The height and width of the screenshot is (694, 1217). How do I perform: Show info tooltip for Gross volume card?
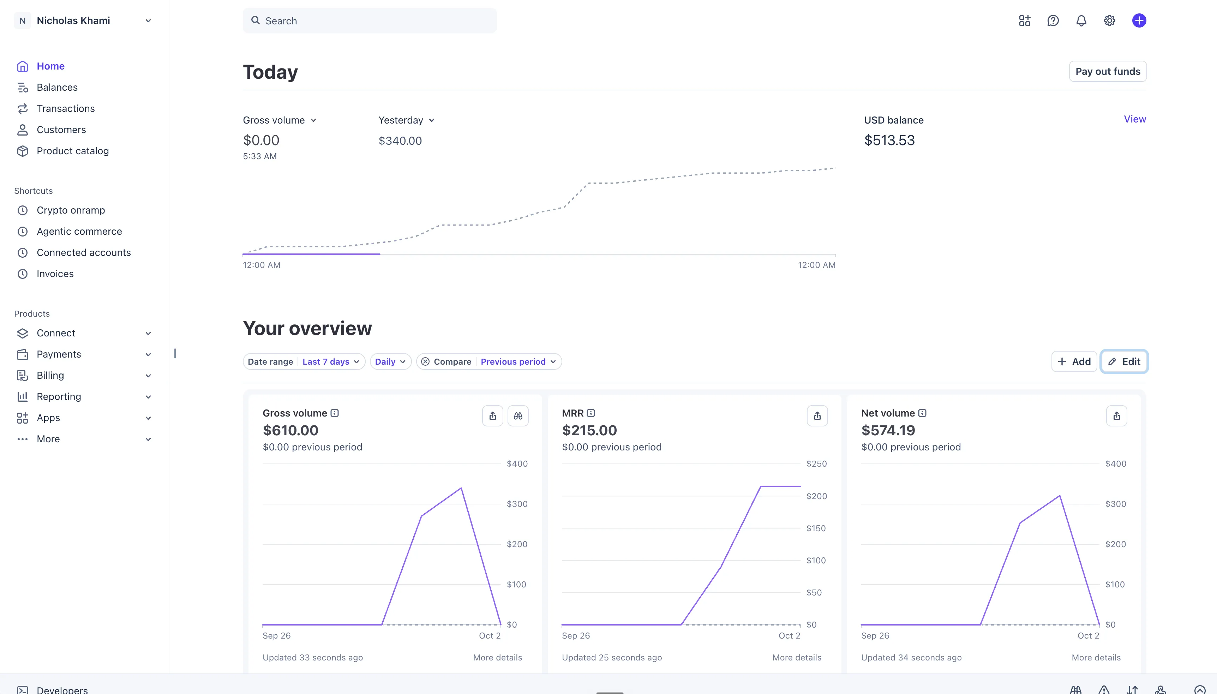(x=335, y=413)
